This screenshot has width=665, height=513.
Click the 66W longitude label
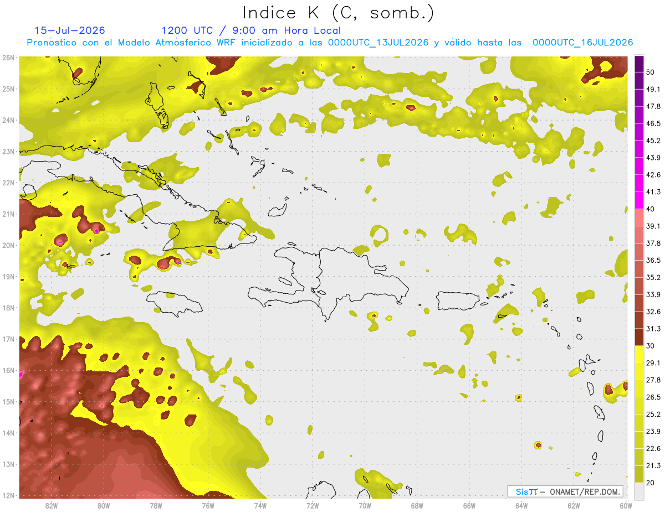pos(469,505)
